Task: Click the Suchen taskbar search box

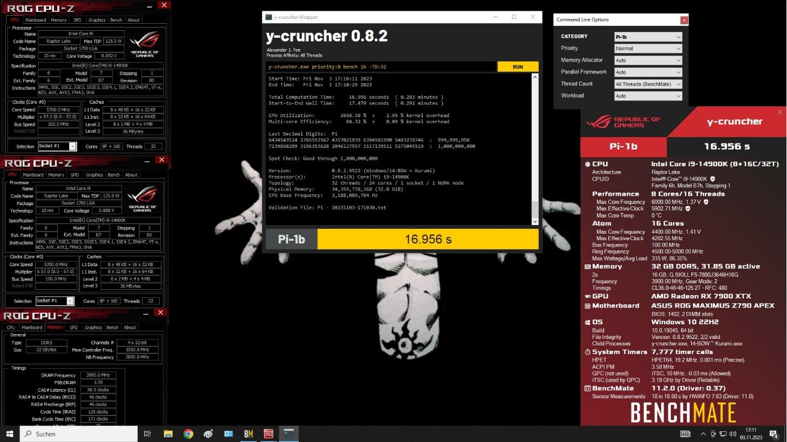Action: click(79, 433)
